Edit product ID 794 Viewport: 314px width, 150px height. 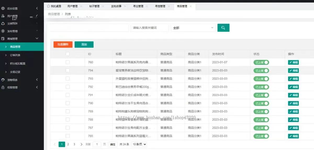[293, 70]
